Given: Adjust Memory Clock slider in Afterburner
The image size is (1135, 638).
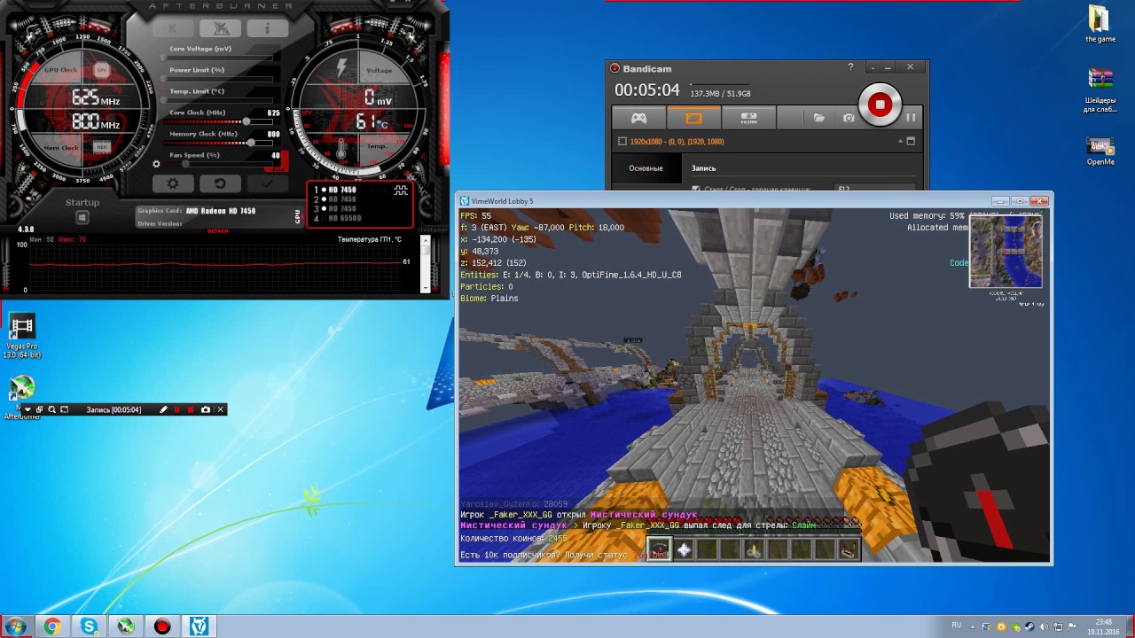Looking at the screenshot, I should [252, 143].
